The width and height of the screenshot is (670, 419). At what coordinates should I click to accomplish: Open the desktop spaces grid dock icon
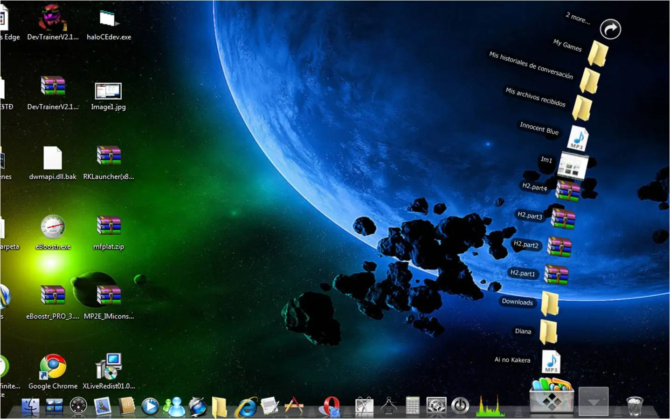pos(55,406)
